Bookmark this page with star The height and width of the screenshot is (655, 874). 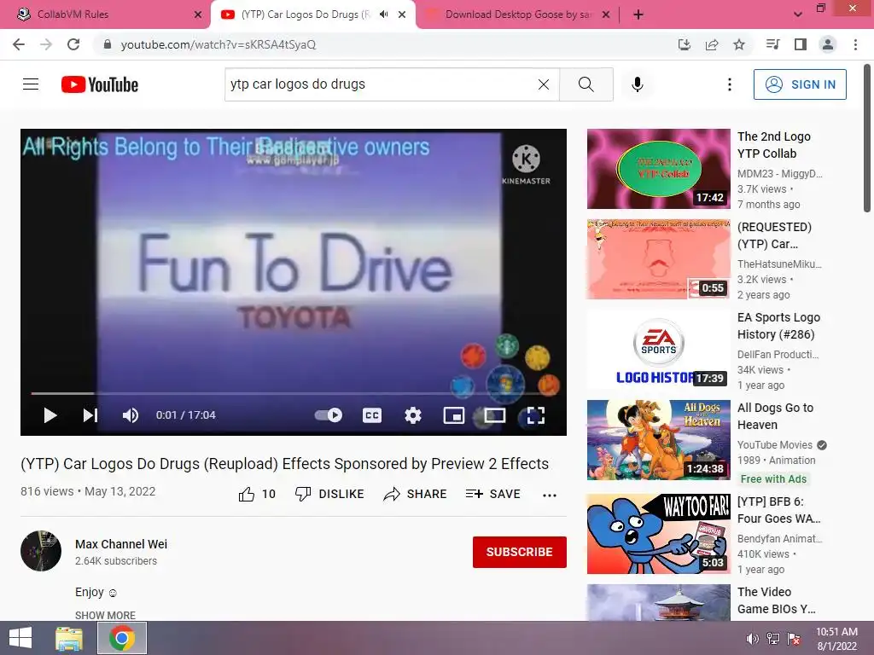tap(739, 44)
